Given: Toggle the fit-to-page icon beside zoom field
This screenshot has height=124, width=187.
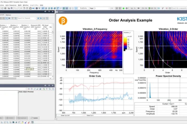Looking at the screenshot, I should pos(76,8).
